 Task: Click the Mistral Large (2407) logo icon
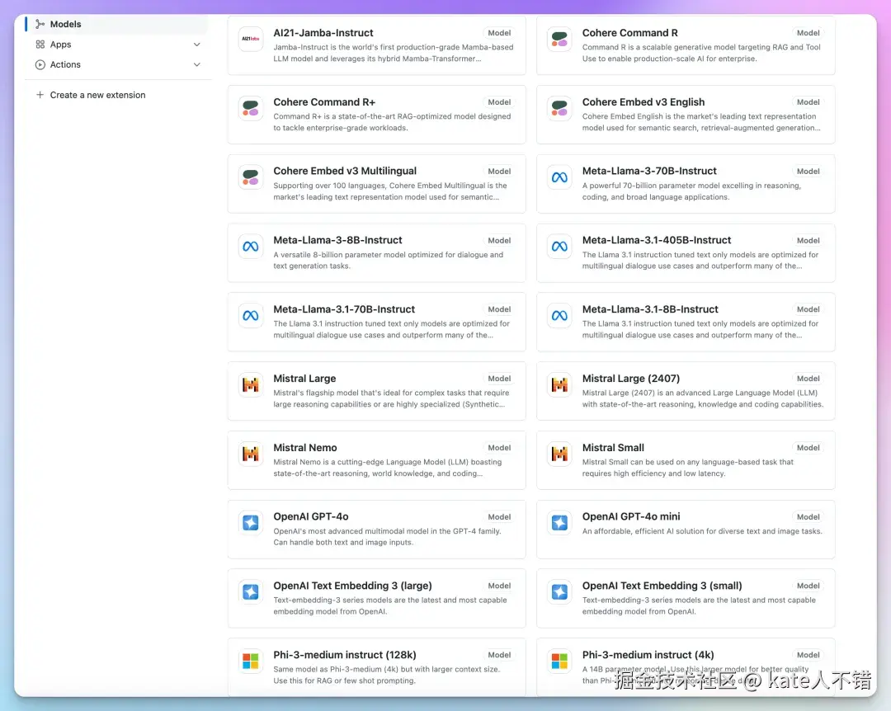click(x=559, y=384)
